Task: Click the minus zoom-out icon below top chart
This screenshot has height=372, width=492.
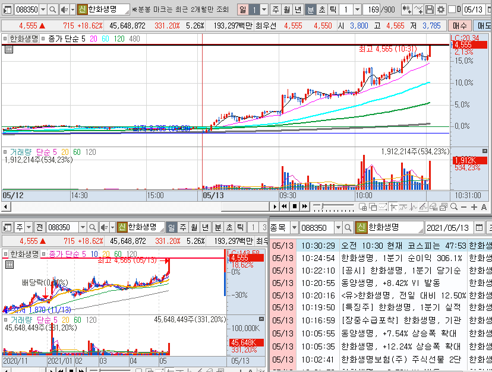Action: [x=463, y=207]
